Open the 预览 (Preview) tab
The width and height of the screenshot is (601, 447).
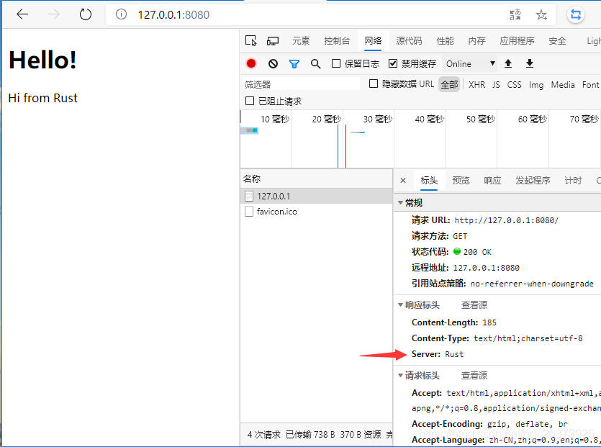(x=460, y=181)
